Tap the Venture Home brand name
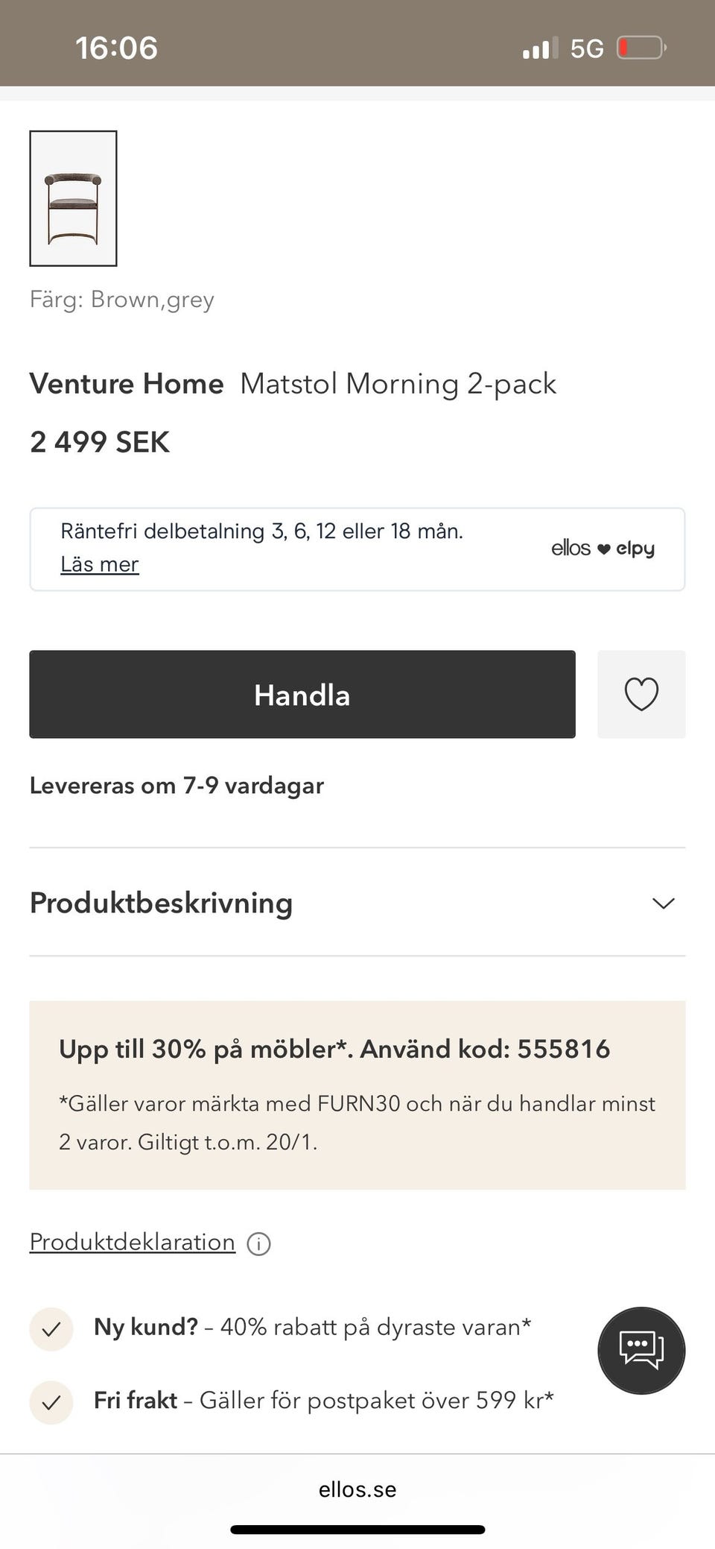 (x=127, y=384)
